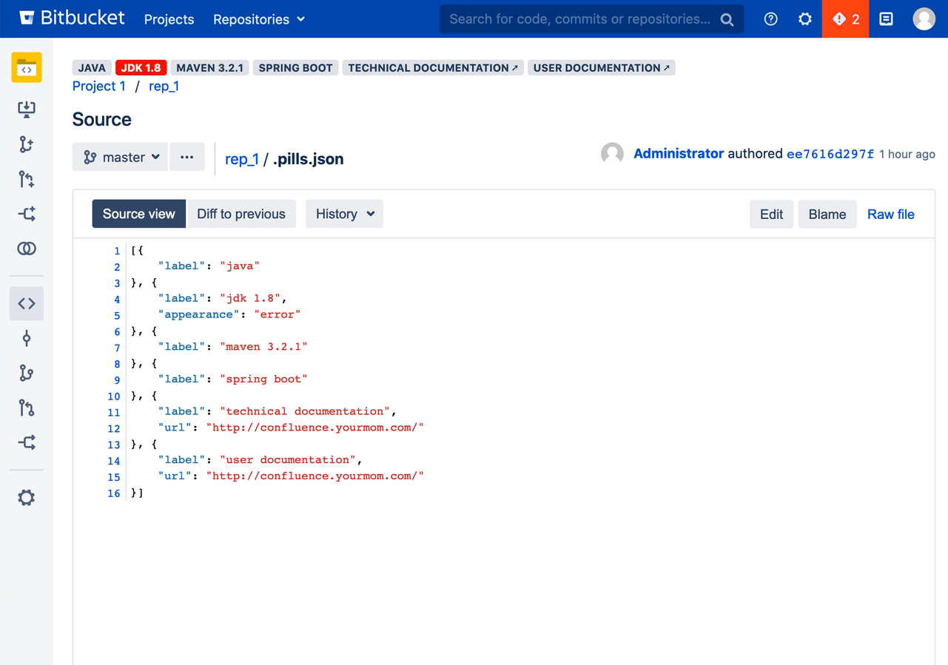The height and width of the screenshot is (665, 948).
Task: Click line number 5 in gutter
Action: click(117, 316)
